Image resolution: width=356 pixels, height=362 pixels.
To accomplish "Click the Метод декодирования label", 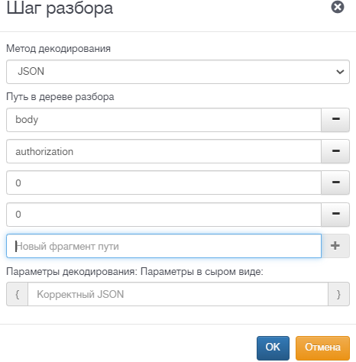I will coord(58,48).
